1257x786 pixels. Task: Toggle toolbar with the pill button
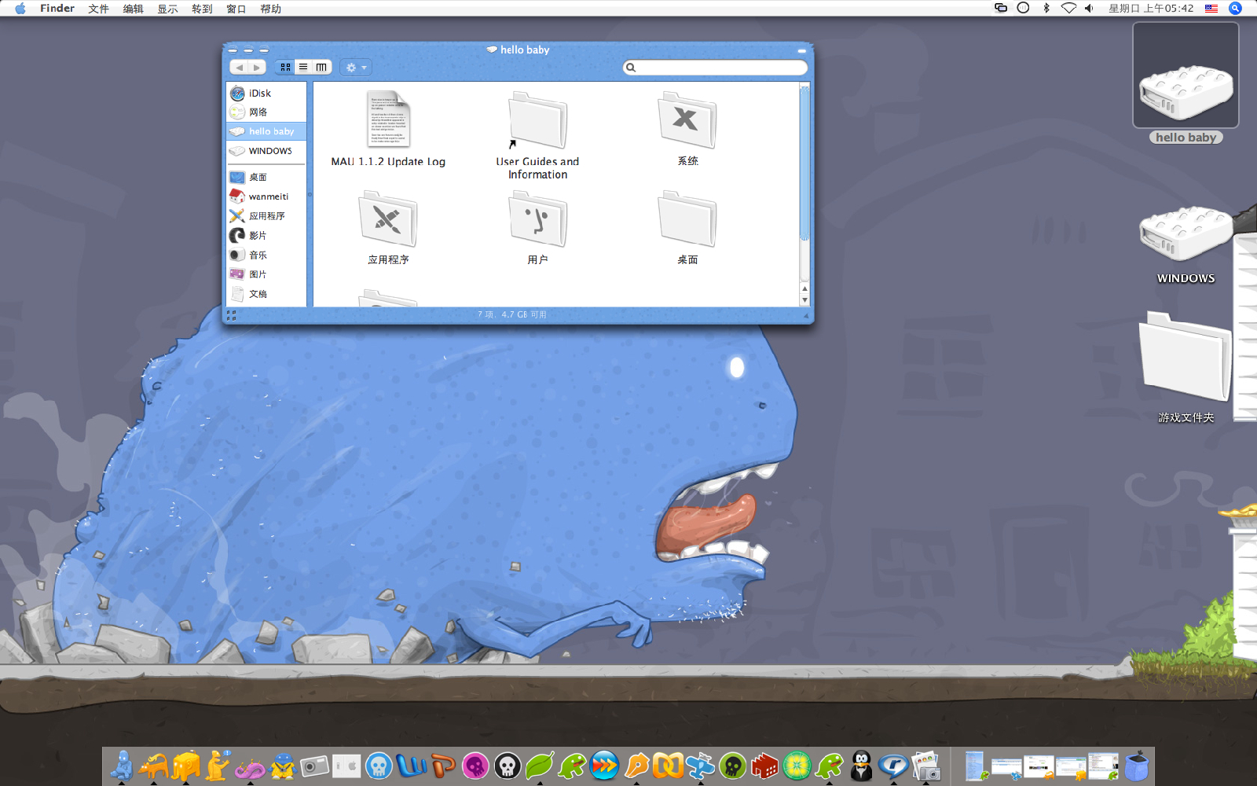tap(801, 50)
